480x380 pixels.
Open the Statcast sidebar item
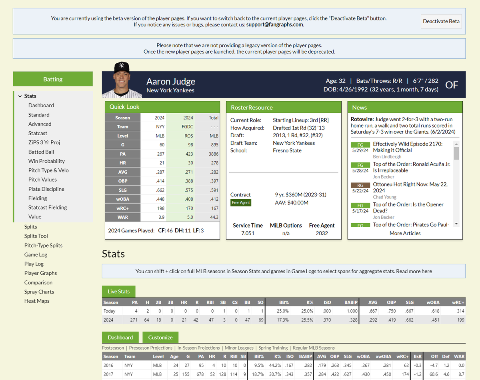38,133
